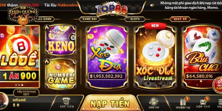
Task: Launch the Keno game tile
Action: [x=60, y=40]
